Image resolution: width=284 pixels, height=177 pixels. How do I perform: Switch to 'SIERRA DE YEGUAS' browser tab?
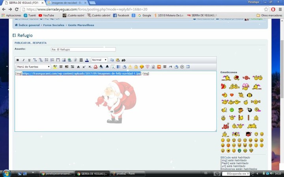coord(24,3)
